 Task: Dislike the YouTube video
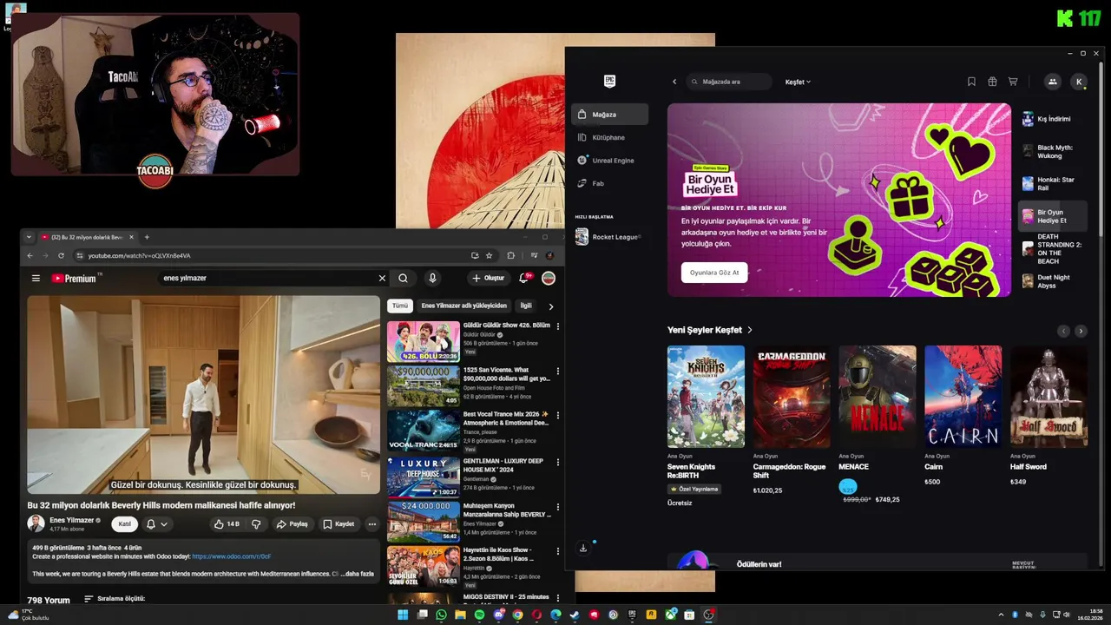tap(256, 524)
